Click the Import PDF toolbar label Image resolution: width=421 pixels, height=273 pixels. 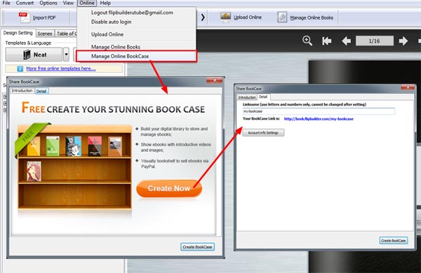click(x=44, y=17)
